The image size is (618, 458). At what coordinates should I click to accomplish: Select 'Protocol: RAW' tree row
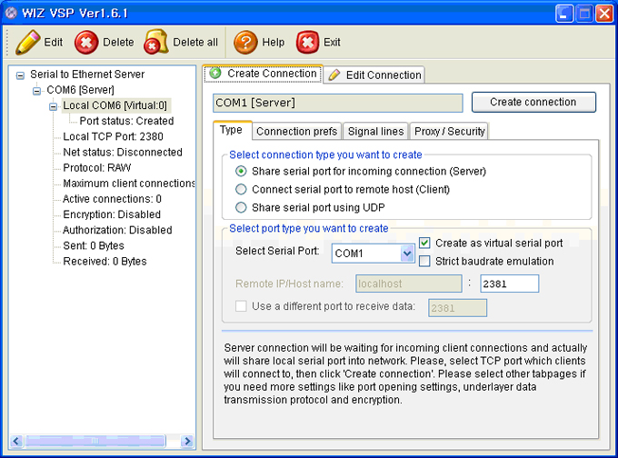point(97,167)
